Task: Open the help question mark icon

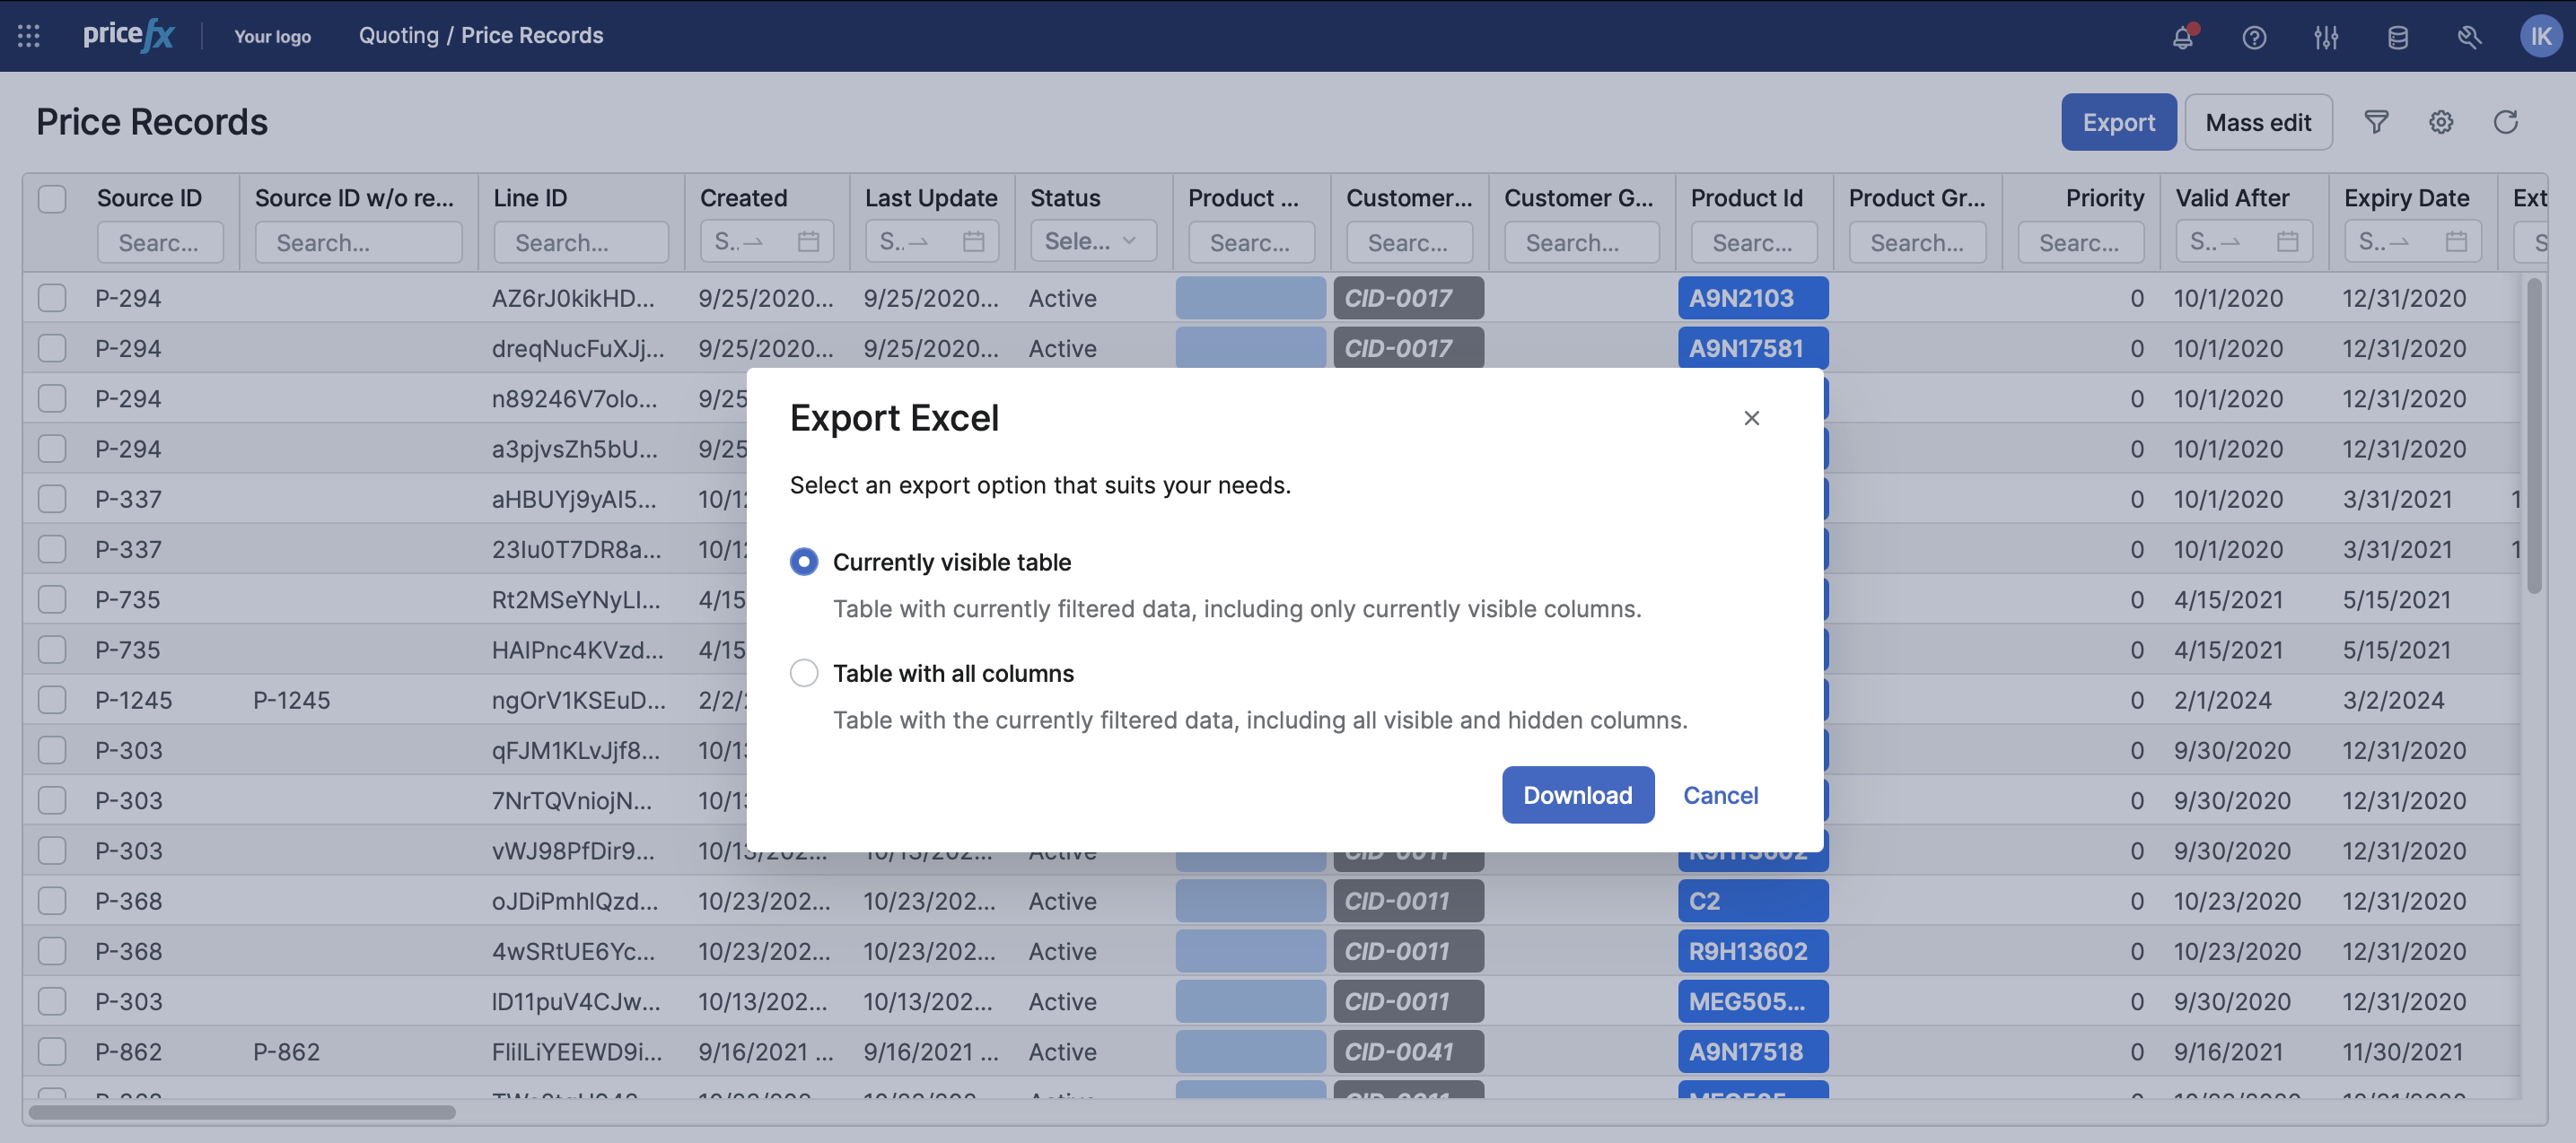Action: pyautogui.click(x=2254, y=37)
